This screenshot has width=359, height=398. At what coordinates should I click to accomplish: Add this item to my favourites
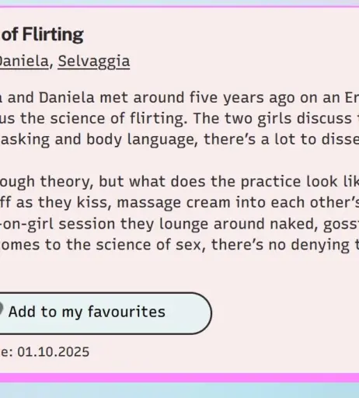point(105,313)
